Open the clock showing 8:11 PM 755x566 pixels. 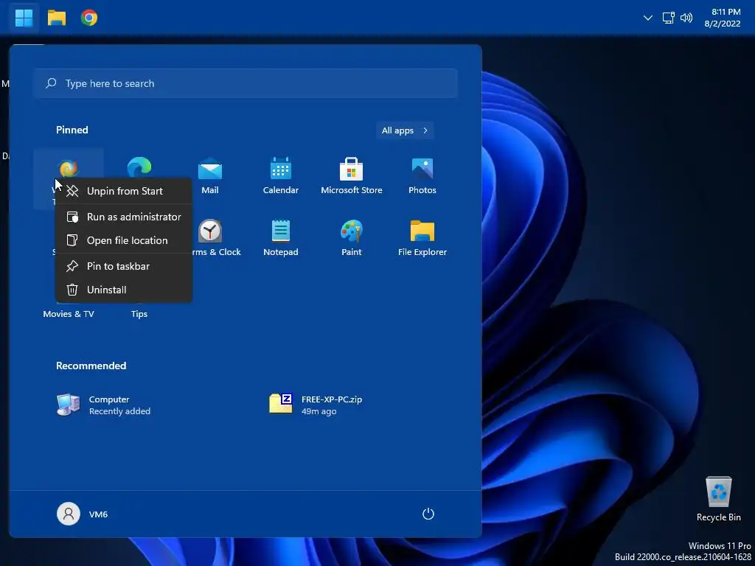[723, 18]
